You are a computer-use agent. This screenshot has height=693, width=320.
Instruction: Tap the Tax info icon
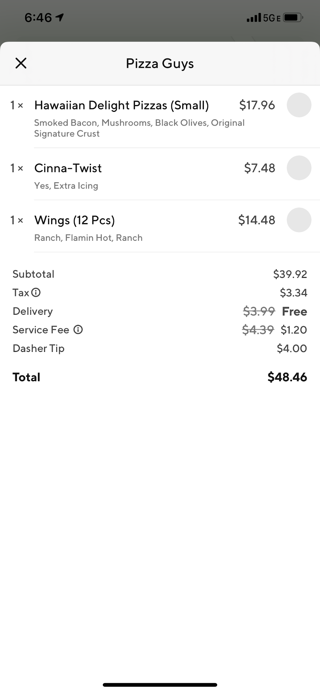click(x=36, y=292)
